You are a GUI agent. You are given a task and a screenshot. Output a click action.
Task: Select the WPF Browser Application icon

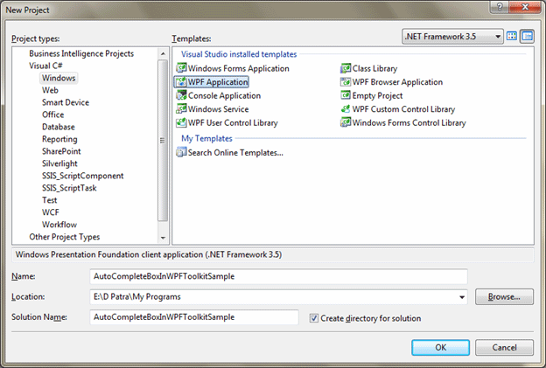346,82
